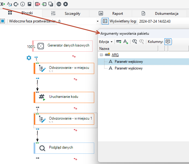Select the Podgląd danych block
This screenshot has height=164, width=189.
pos(64,148)
